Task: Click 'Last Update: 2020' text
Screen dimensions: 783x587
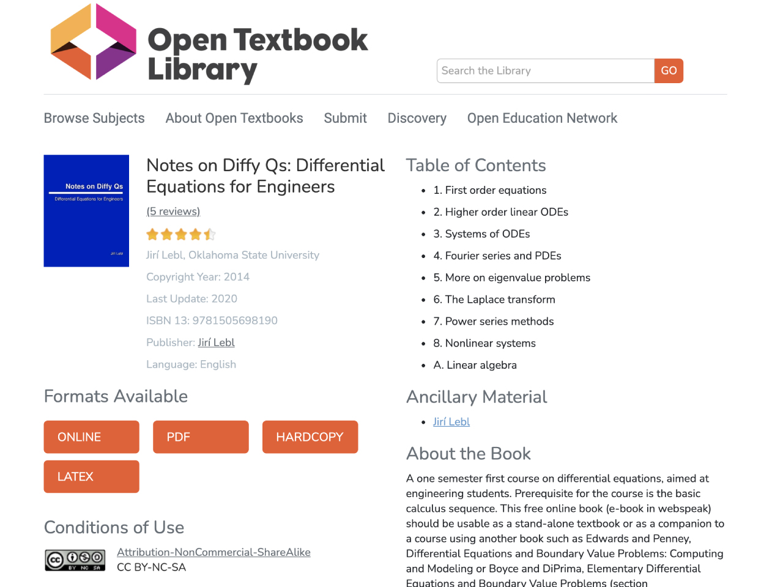Action: (x=192, y=299)
